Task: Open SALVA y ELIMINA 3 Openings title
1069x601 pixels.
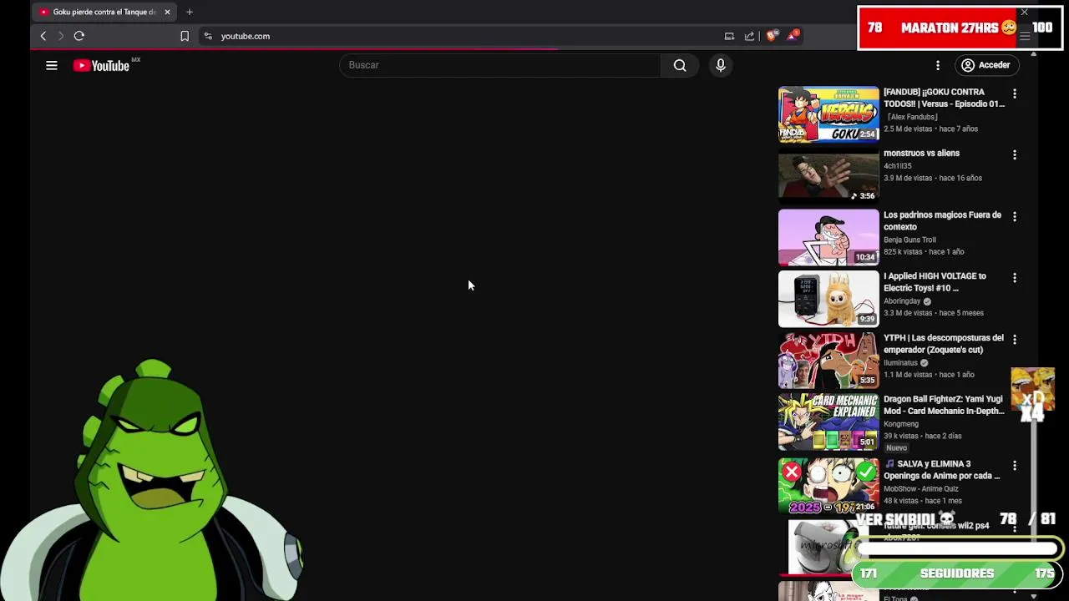Action: coord(942,470)
